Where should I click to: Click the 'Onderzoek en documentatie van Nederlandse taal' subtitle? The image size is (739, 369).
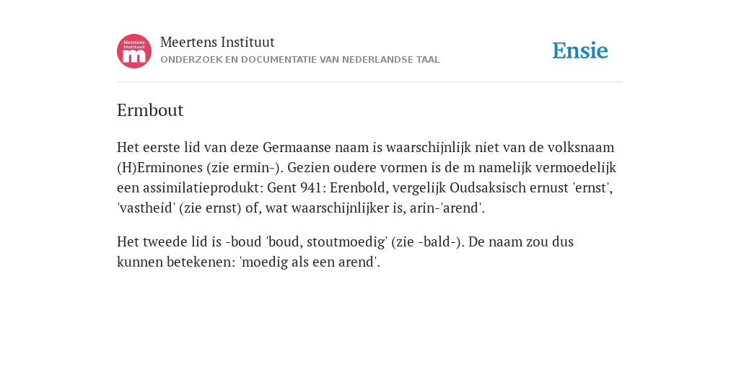click(x=299, y=60)
